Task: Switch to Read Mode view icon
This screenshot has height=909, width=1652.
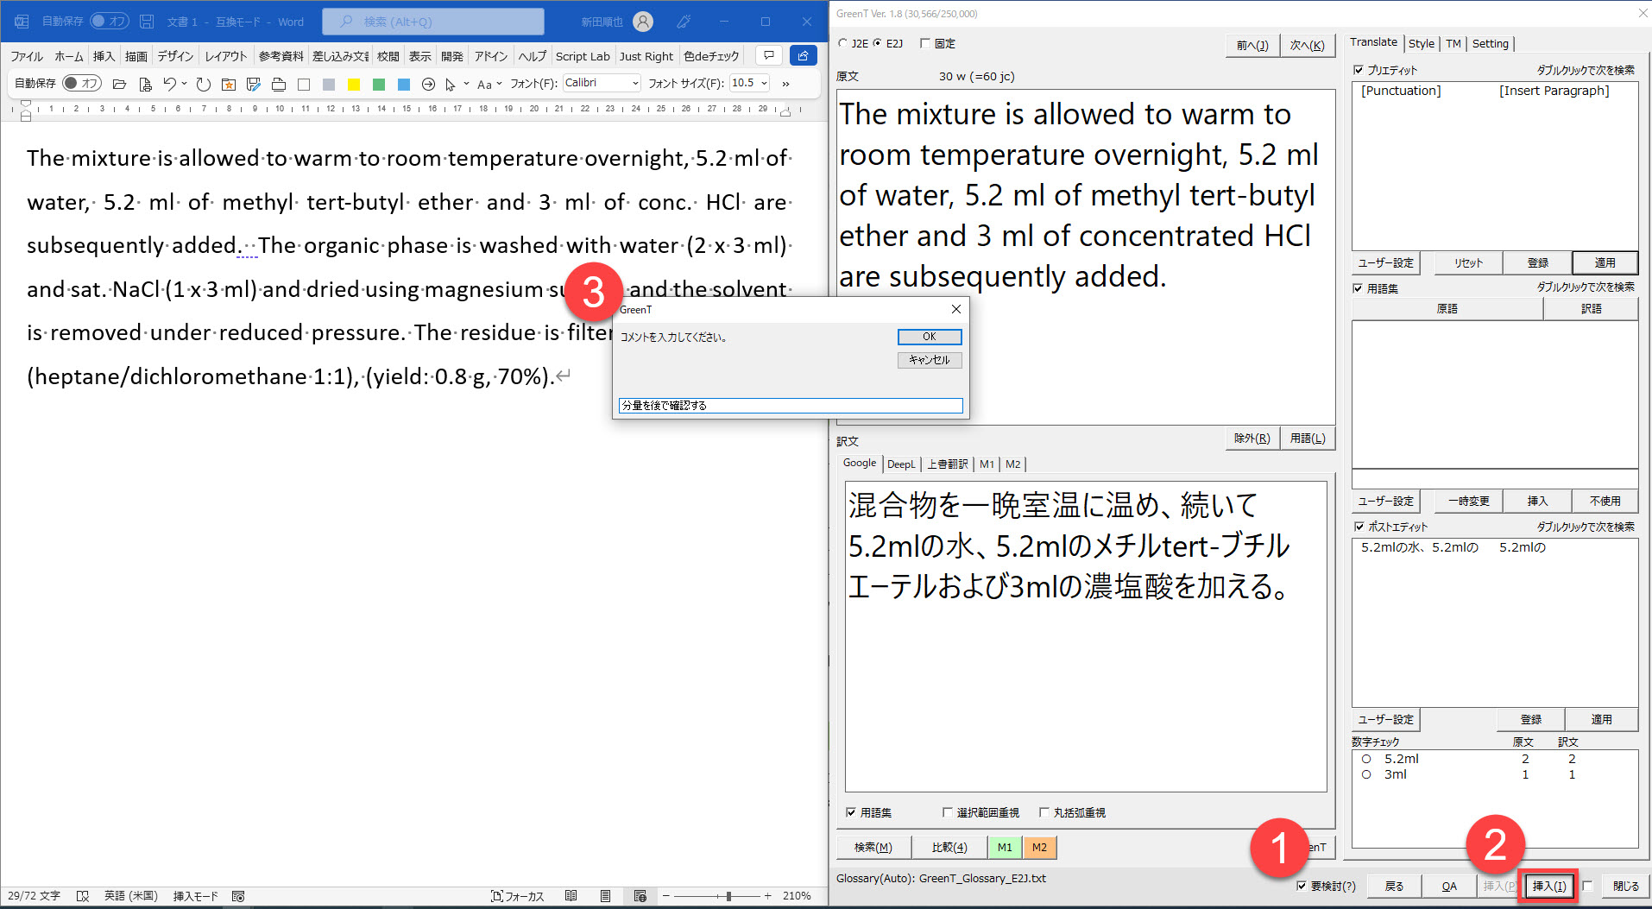Action: pos(571,896)
